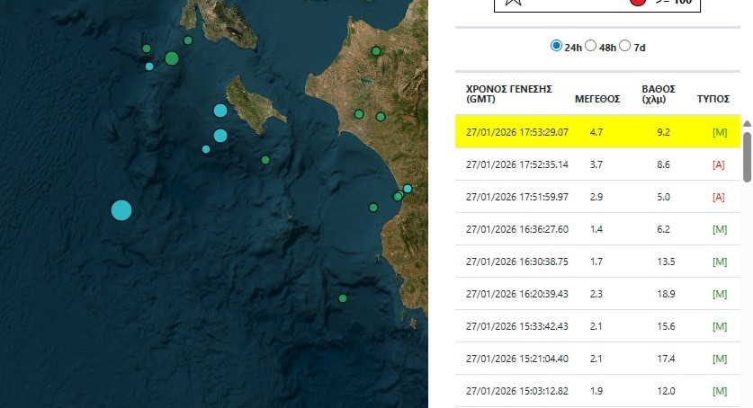Click the magnitude value 2.3
The width and height of the screenshot is (753, 408).
(x=596, y=294)
